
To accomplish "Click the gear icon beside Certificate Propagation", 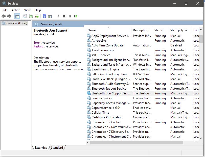I will 89,117.
